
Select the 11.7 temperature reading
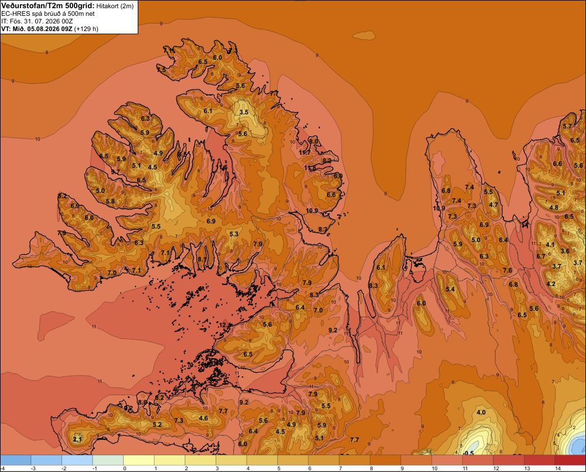[x=305, y=152]
